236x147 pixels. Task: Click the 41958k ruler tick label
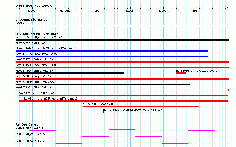click(x=130, y=11)
